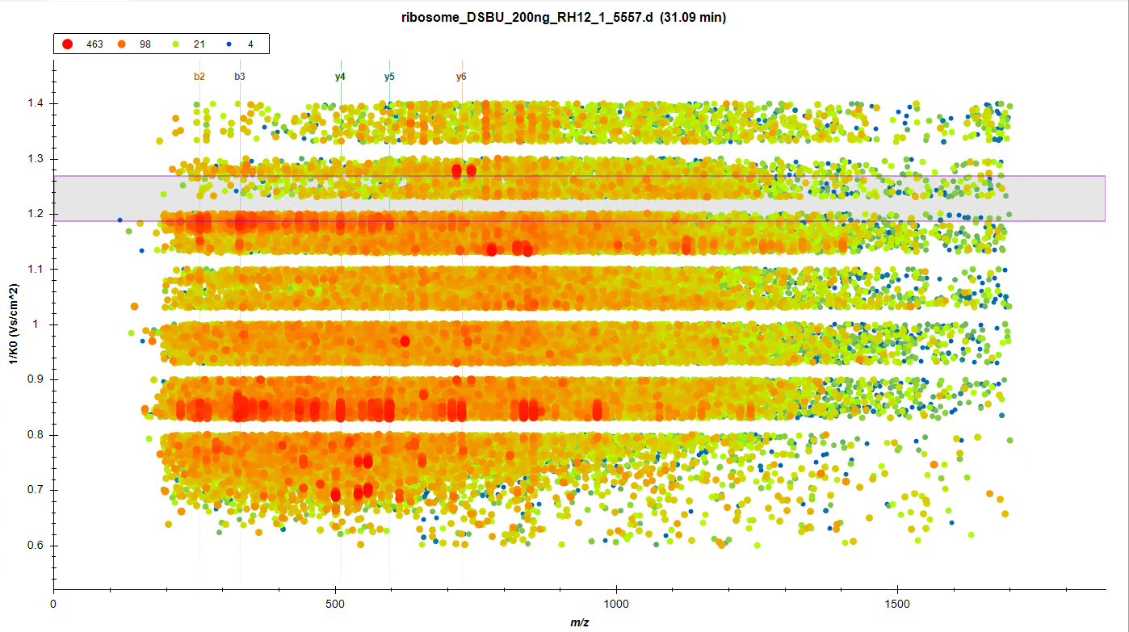The height and width of the screenshot is (632, 1129).
Task: Click the 1/K0 y-axis title
Action: [x=14, y=324]
